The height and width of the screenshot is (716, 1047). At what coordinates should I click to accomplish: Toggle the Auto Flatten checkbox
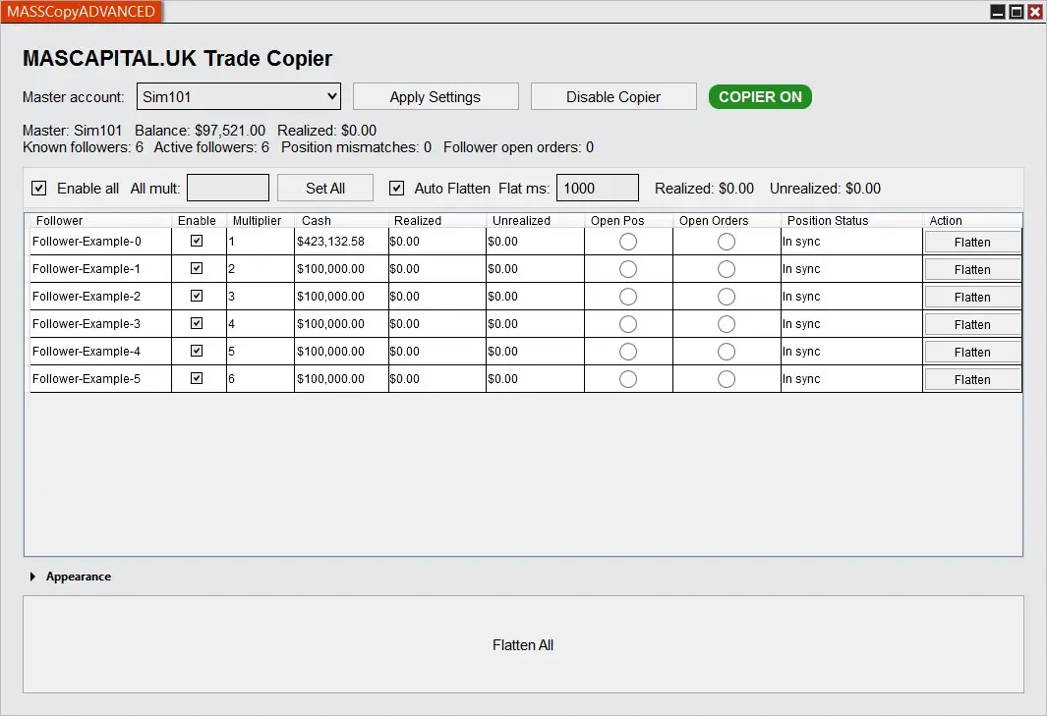coord(396,189)
